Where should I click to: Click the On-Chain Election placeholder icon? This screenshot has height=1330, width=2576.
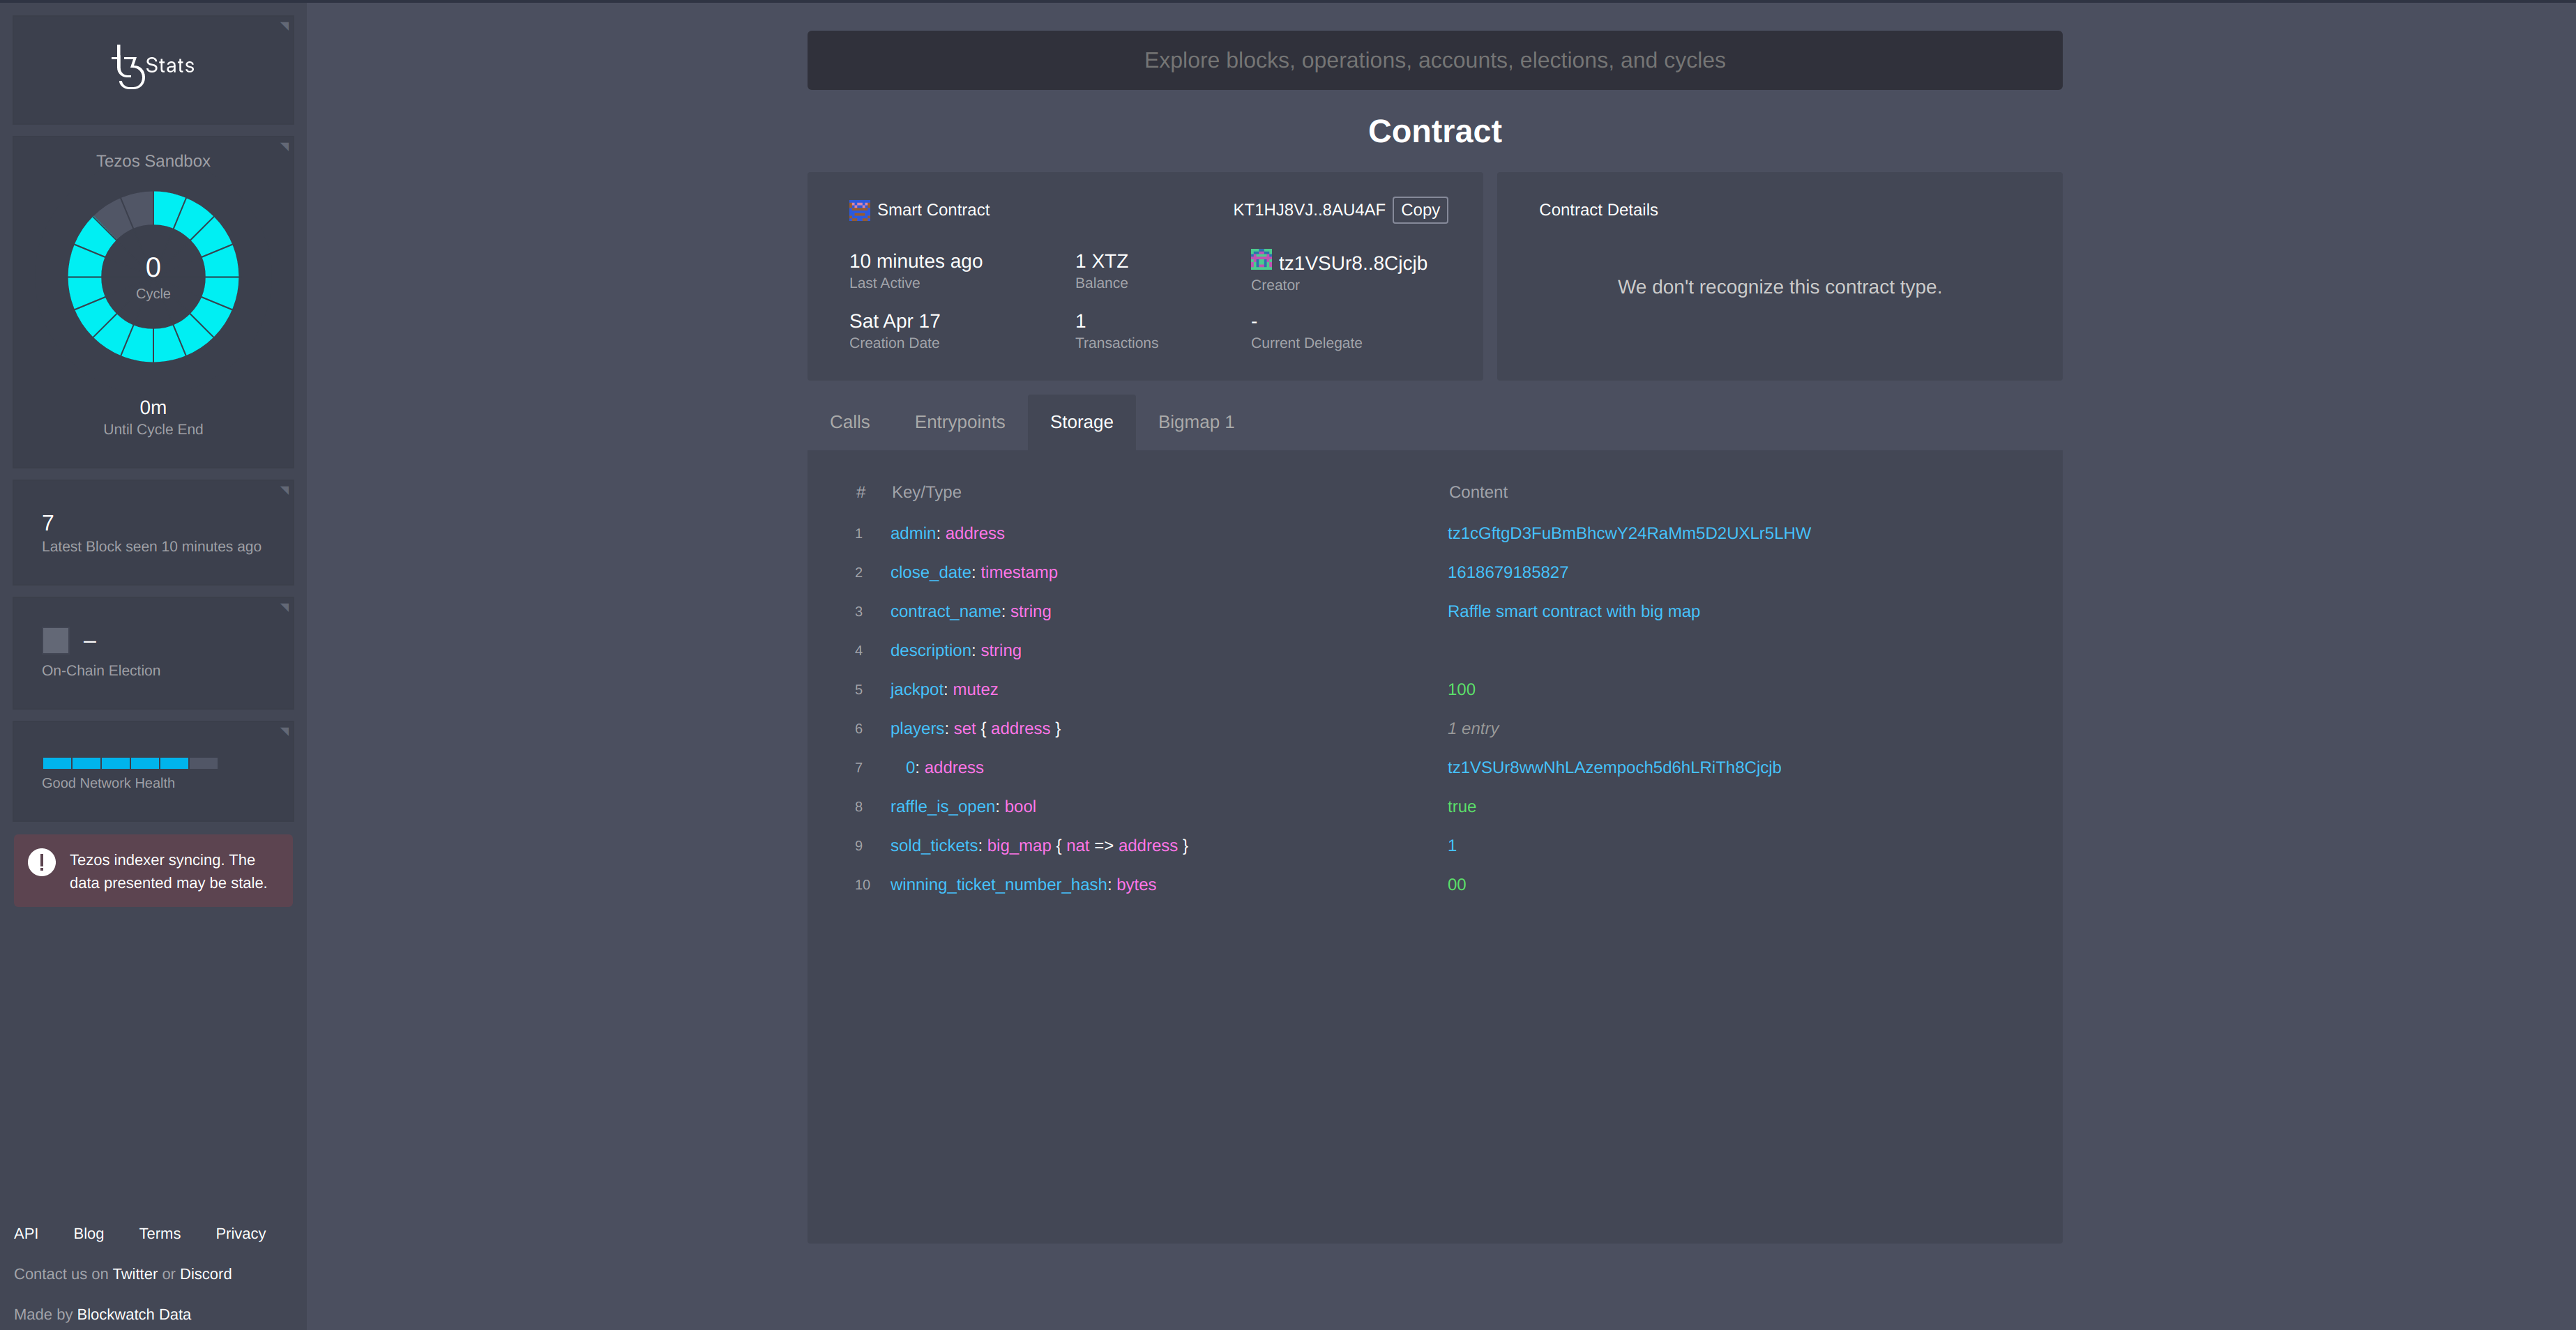(55, 641)
